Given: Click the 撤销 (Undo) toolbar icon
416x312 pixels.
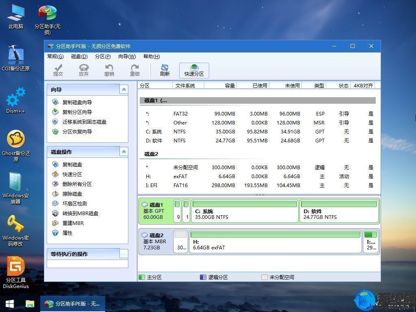Looking at the screenshot, I should [x=109, y=70].
